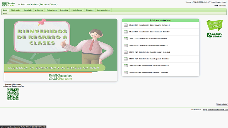Click calendar icon for 31-MAY Fin Clases Regulares Semestre 2

coord(126,73)
